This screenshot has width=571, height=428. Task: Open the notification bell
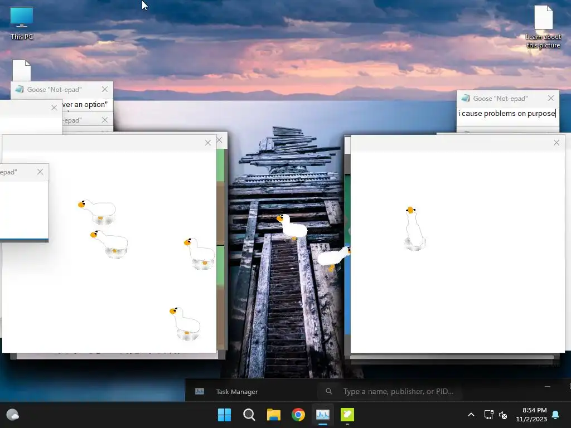[x=556, y=415]
